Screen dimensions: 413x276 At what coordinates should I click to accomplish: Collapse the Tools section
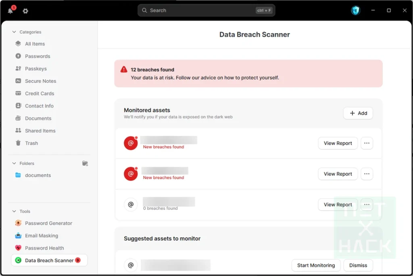[x=14, y=211]
